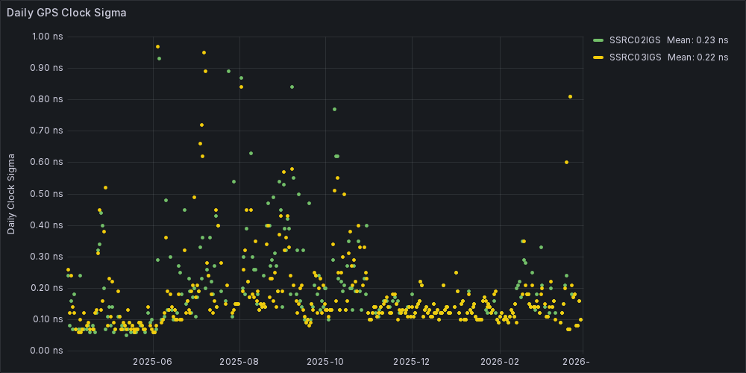This screenshot has width=746, height=373.
Task: Click the vertical Daily Clock Sigma axis title
Action: pyautogui.click(x=11, y=193)
